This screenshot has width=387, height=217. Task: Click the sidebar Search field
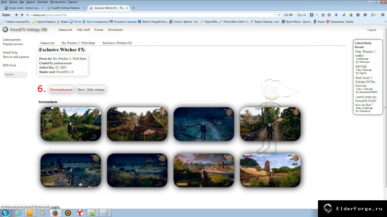[x=15, y=74]
